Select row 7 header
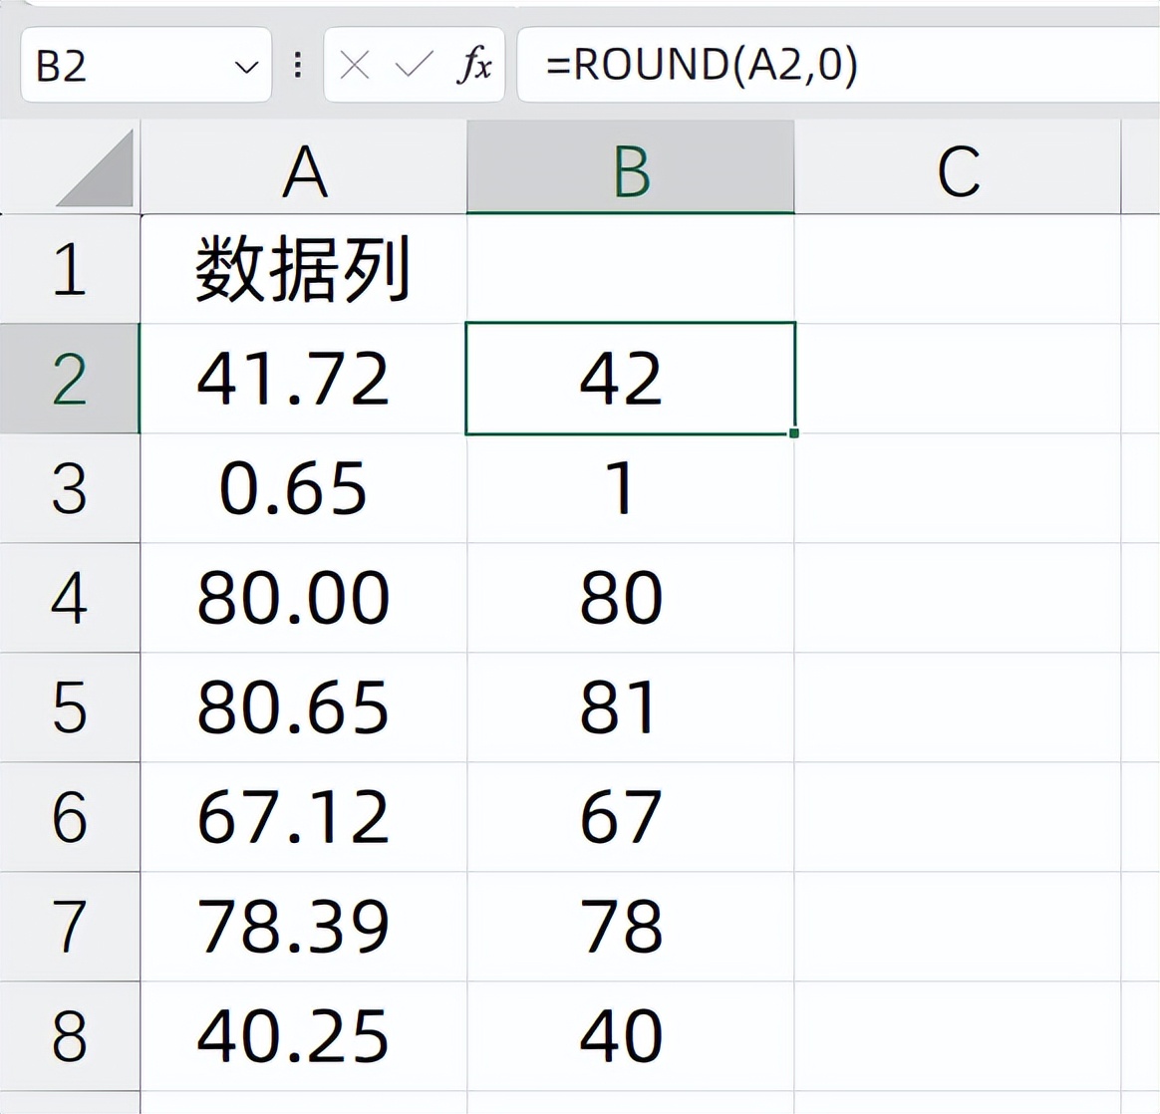Screen dimensions: 1160x1114 [70, 926]
